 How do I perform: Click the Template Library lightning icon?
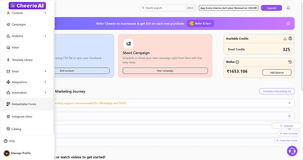tap(8, 60)
